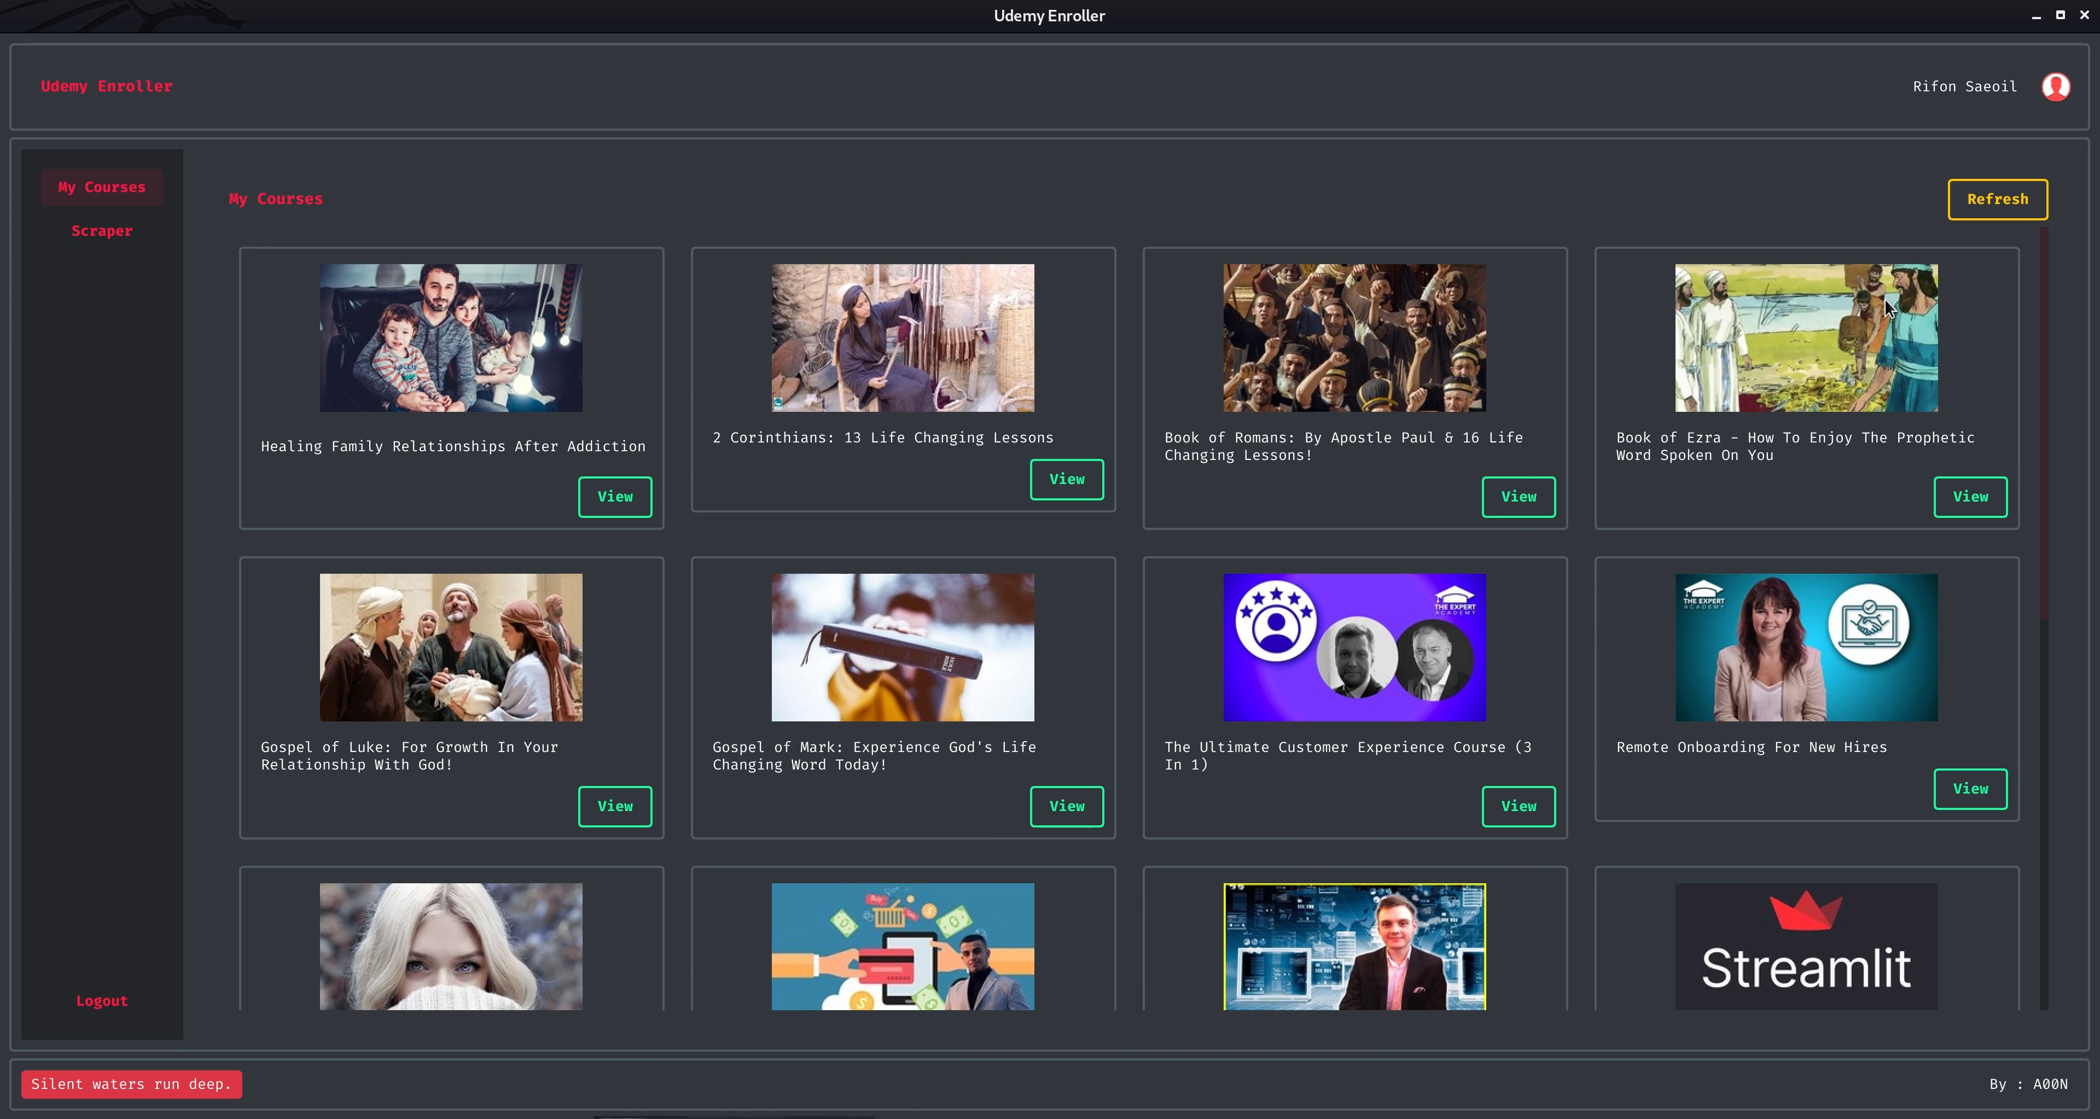
Task: Click the Book of Ezra course title
Action: pyautogui.click(x=1795, y=447)
